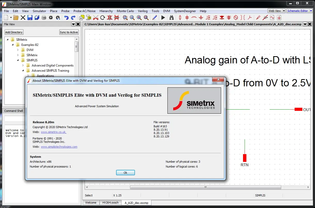
Task: Close the File View panel
Action: coord(78,24)
